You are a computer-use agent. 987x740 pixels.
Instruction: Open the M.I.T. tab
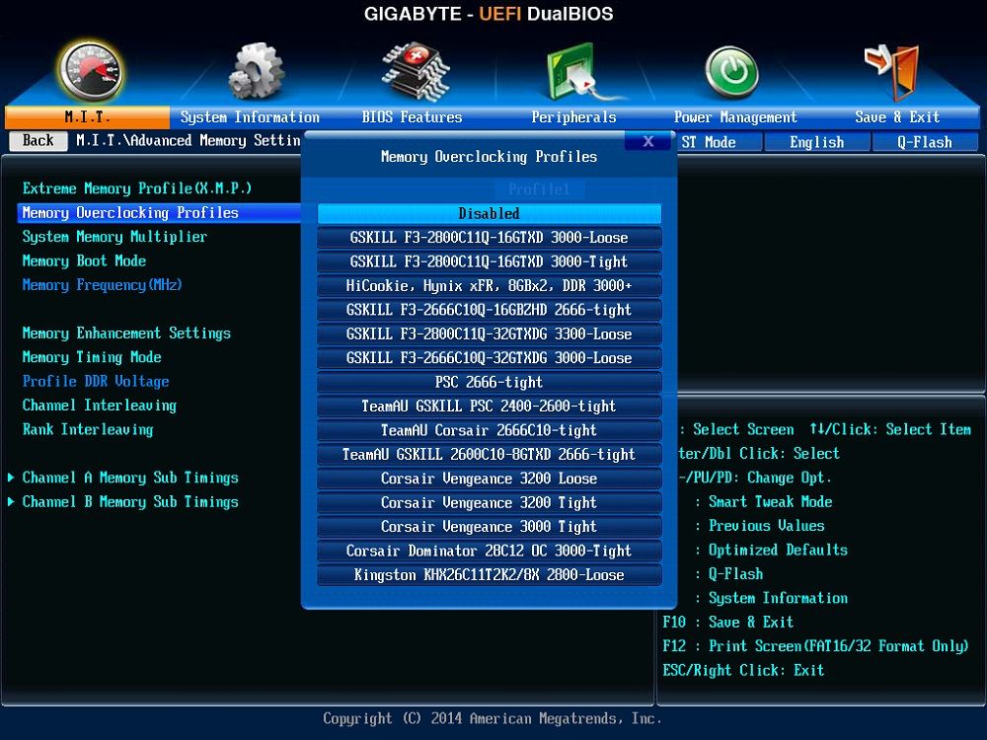(x=88, y=117)
